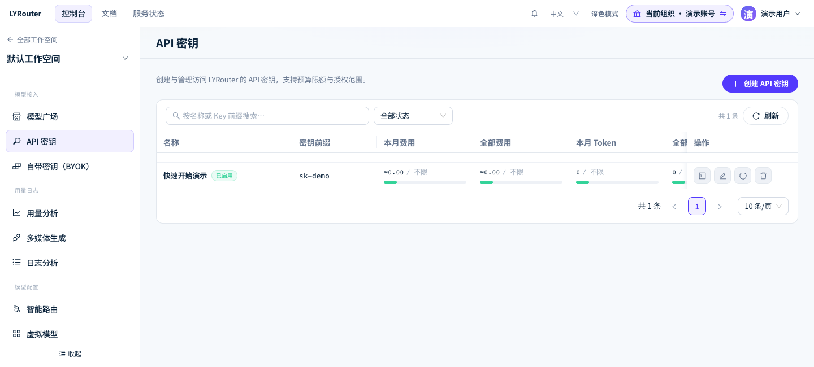Screen dimensions: 814x367
Task: Delete the 快速开始演示 key via the trash icon
Action: [763, 176]
